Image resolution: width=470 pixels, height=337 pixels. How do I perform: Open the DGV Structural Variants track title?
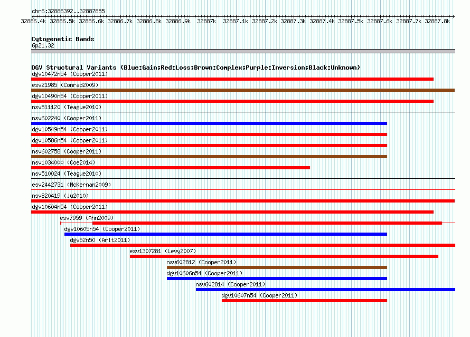tap(195, 68)
